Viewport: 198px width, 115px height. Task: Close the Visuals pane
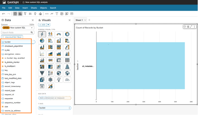point(69,20)
